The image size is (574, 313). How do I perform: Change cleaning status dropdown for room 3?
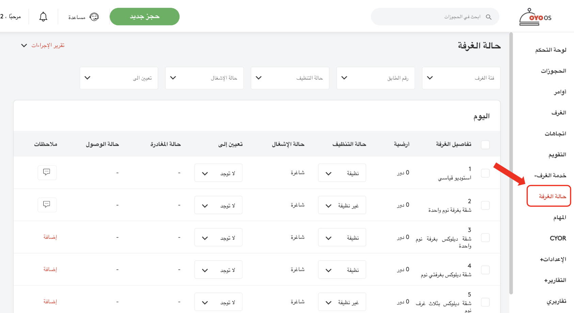click(x=342, y=237)
